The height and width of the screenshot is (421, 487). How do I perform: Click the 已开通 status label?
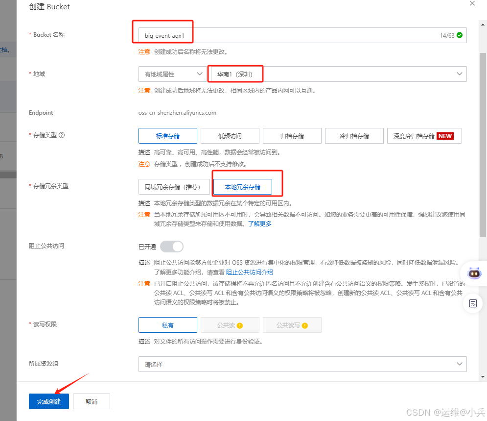point(147,247)
